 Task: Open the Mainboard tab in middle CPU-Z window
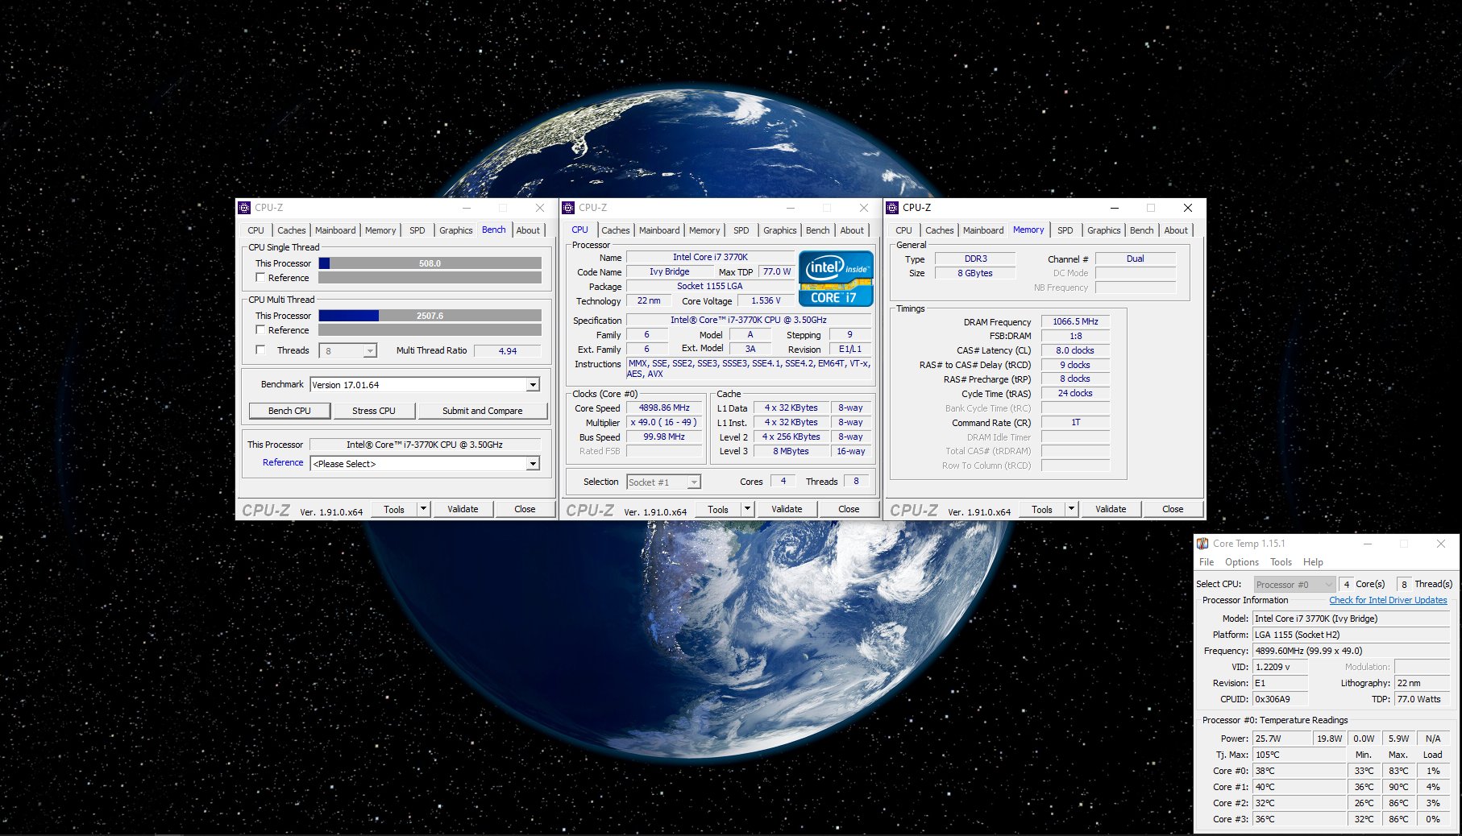[x=659, y=230]
